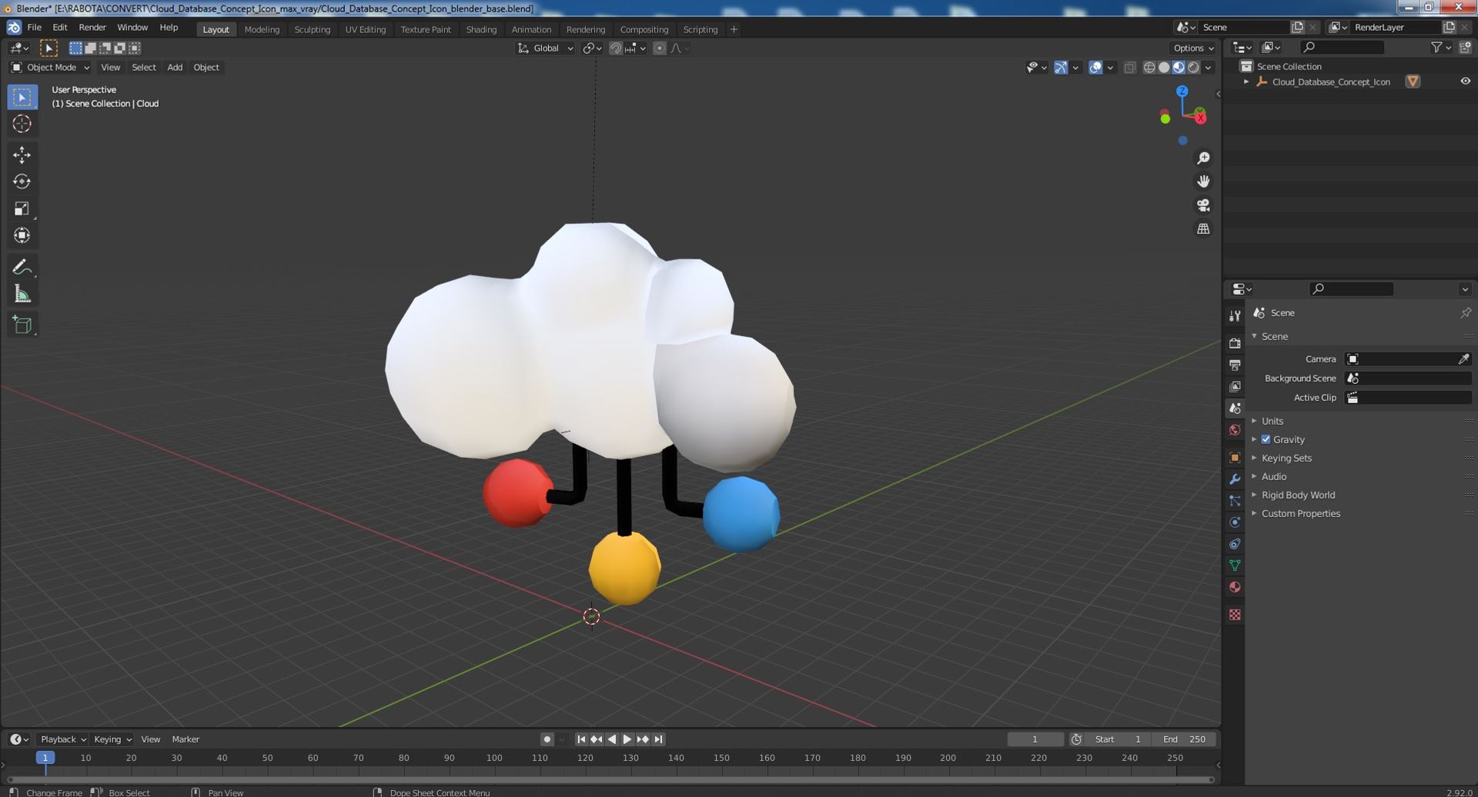
Task: Open the File menu
Action: click(35, 28)
